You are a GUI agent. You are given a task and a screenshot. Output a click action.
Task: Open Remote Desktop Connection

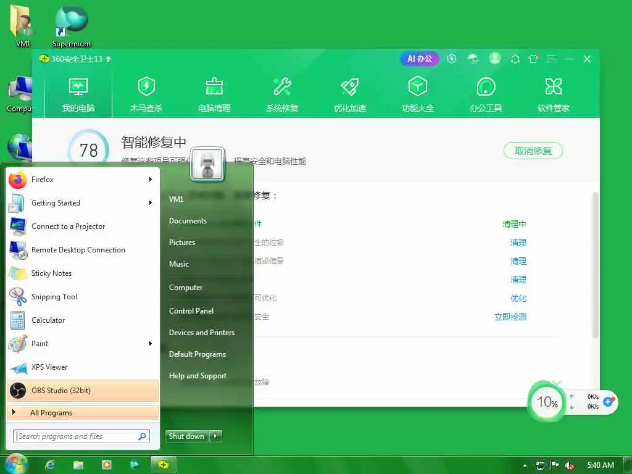83,249
